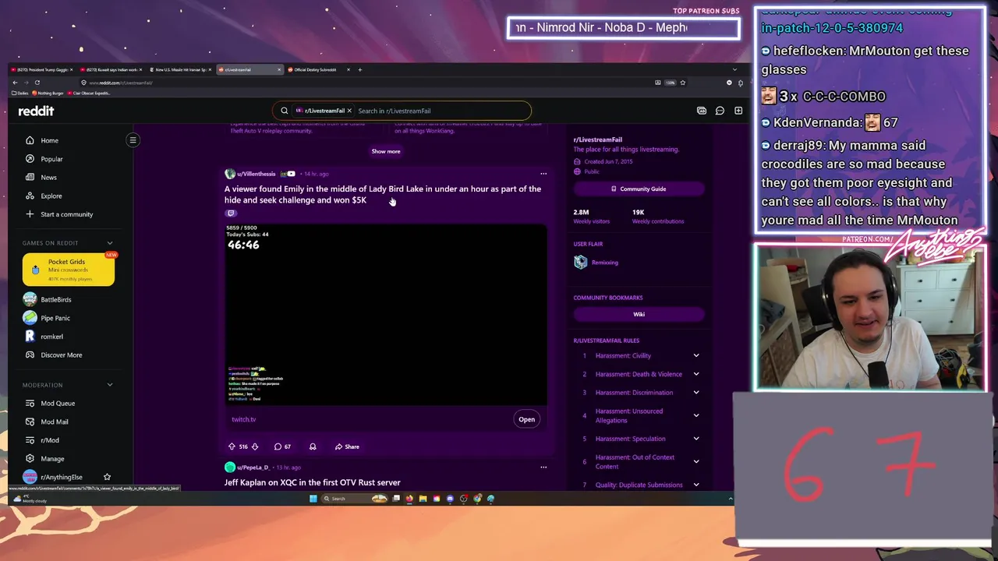Play the Lady Bird Lake video clip

pos(386,315)
